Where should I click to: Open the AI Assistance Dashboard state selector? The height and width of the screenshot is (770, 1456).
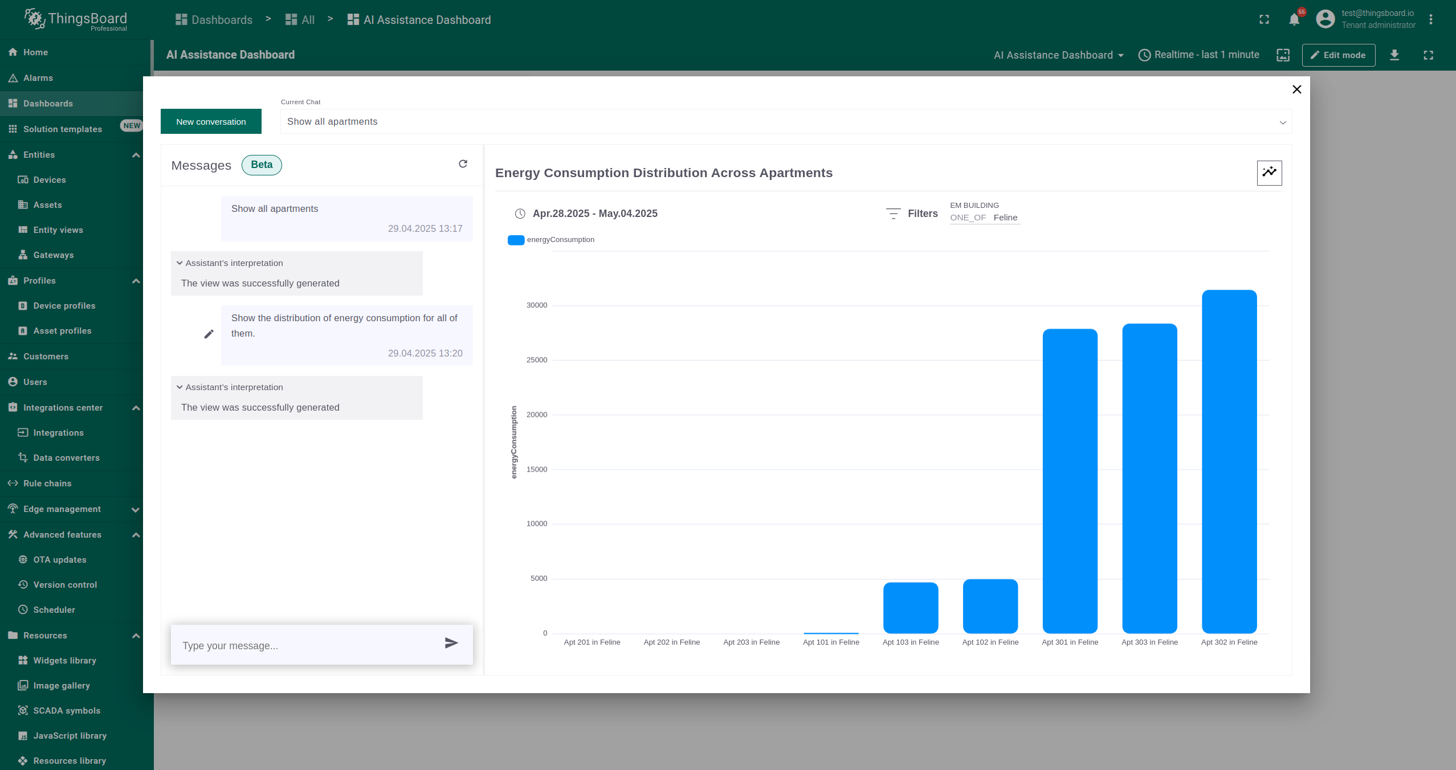click(x=1058, y=55)
